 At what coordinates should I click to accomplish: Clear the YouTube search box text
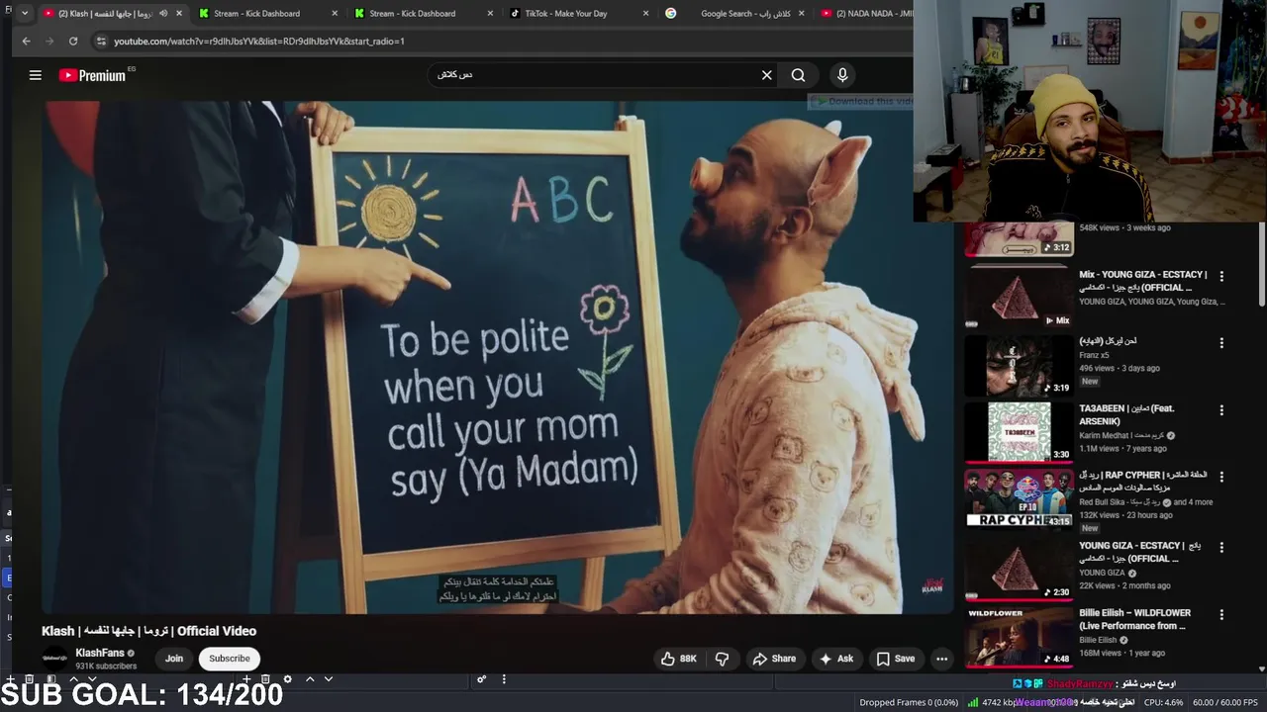tap(766, 75)
